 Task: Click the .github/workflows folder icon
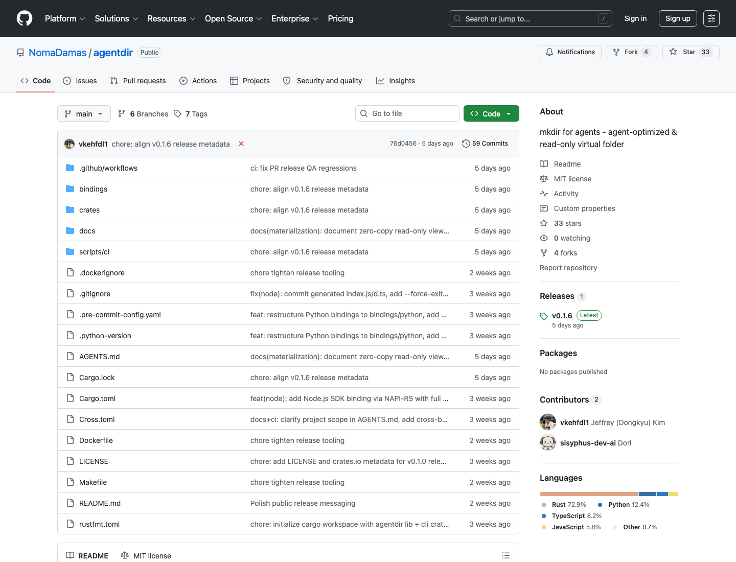70,168
